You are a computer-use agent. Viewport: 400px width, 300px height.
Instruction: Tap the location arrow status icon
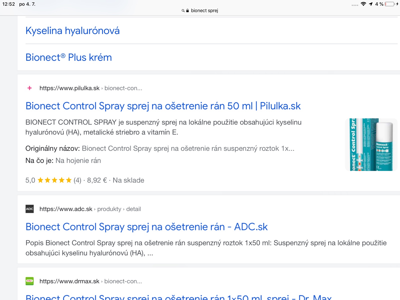[371, 4]
